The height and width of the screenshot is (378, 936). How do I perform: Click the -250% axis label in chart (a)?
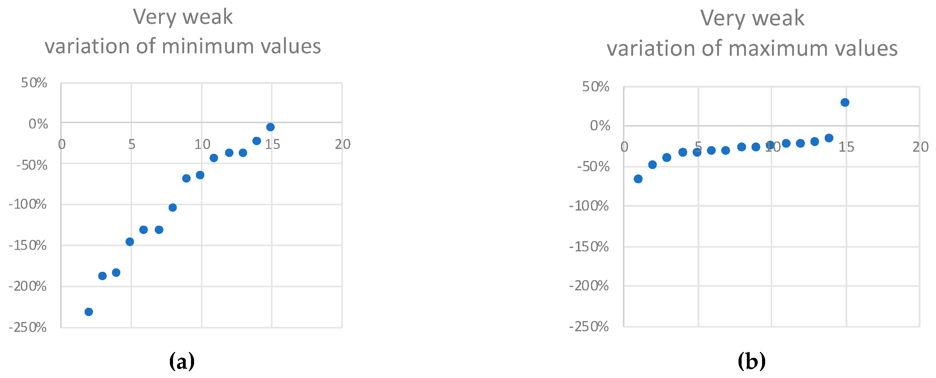tap(28, 327)
